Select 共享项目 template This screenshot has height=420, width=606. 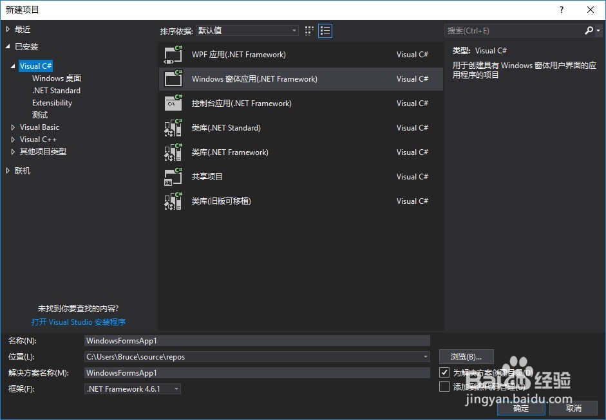coord(301,176)
